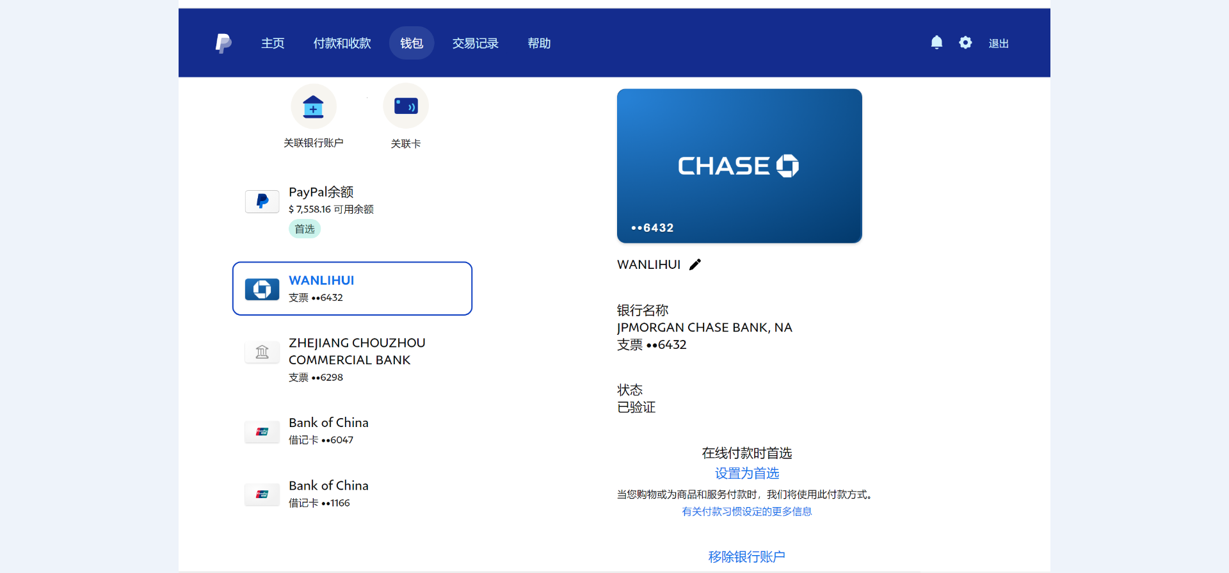Click the UnionPay icon for card ••1166
The height and width of the screenshot is (573, 1229).
coord(262,494)
